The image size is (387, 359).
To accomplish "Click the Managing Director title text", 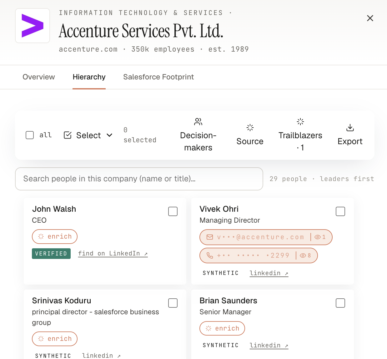I will (230, 220).
